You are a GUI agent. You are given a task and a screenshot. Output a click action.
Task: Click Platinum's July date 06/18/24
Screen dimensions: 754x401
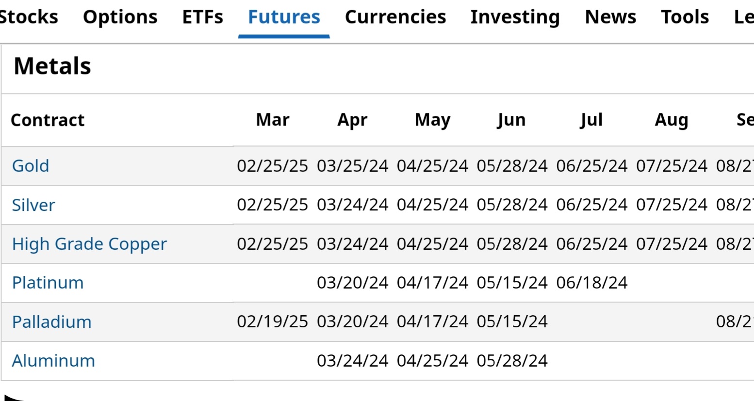tap(591, 283)
